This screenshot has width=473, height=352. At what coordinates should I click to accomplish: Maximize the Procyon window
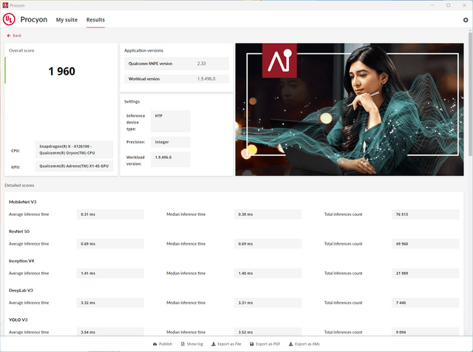point(449,5)
